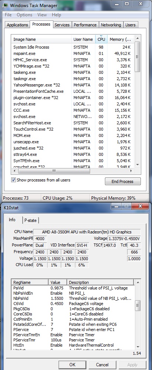The image size is (152, 370).
Task: Switch to the Services tab
Action: (62, 25)
